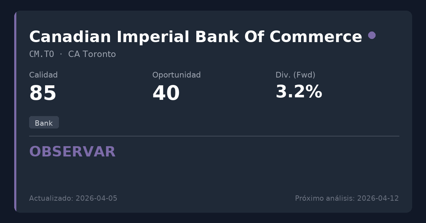The width and height of the screenshot is (426, 223).
Task: Click the OBSERVAR recommendation text
Action: tap(72, 152)
